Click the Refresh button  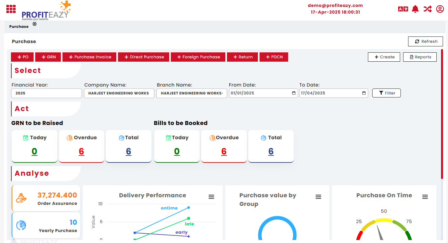[x=425, y=41]
